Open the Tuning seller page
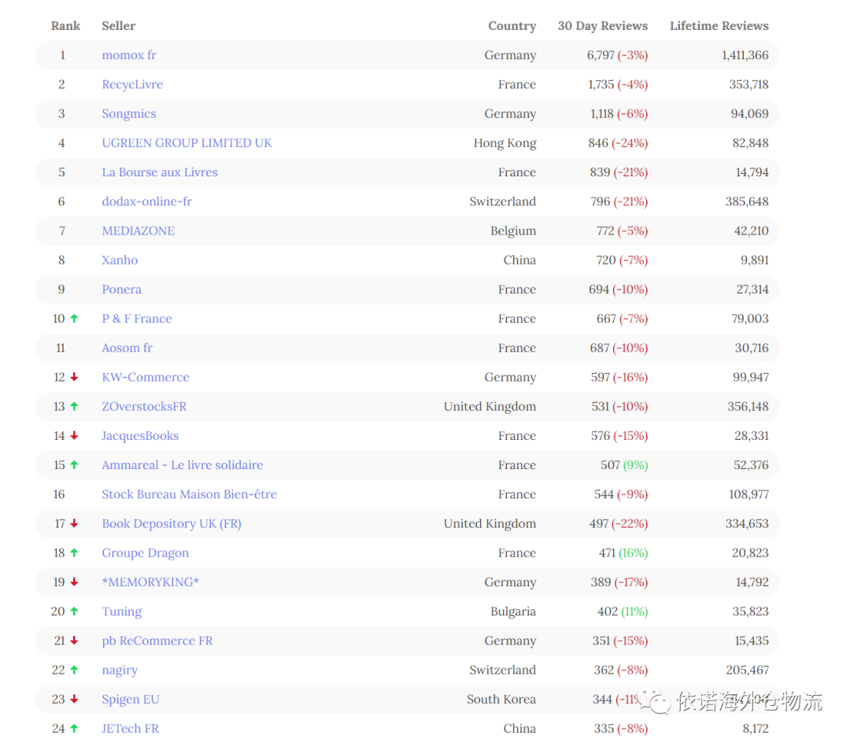Viewport: 850px width, 739px height. [x=122, y=612]
